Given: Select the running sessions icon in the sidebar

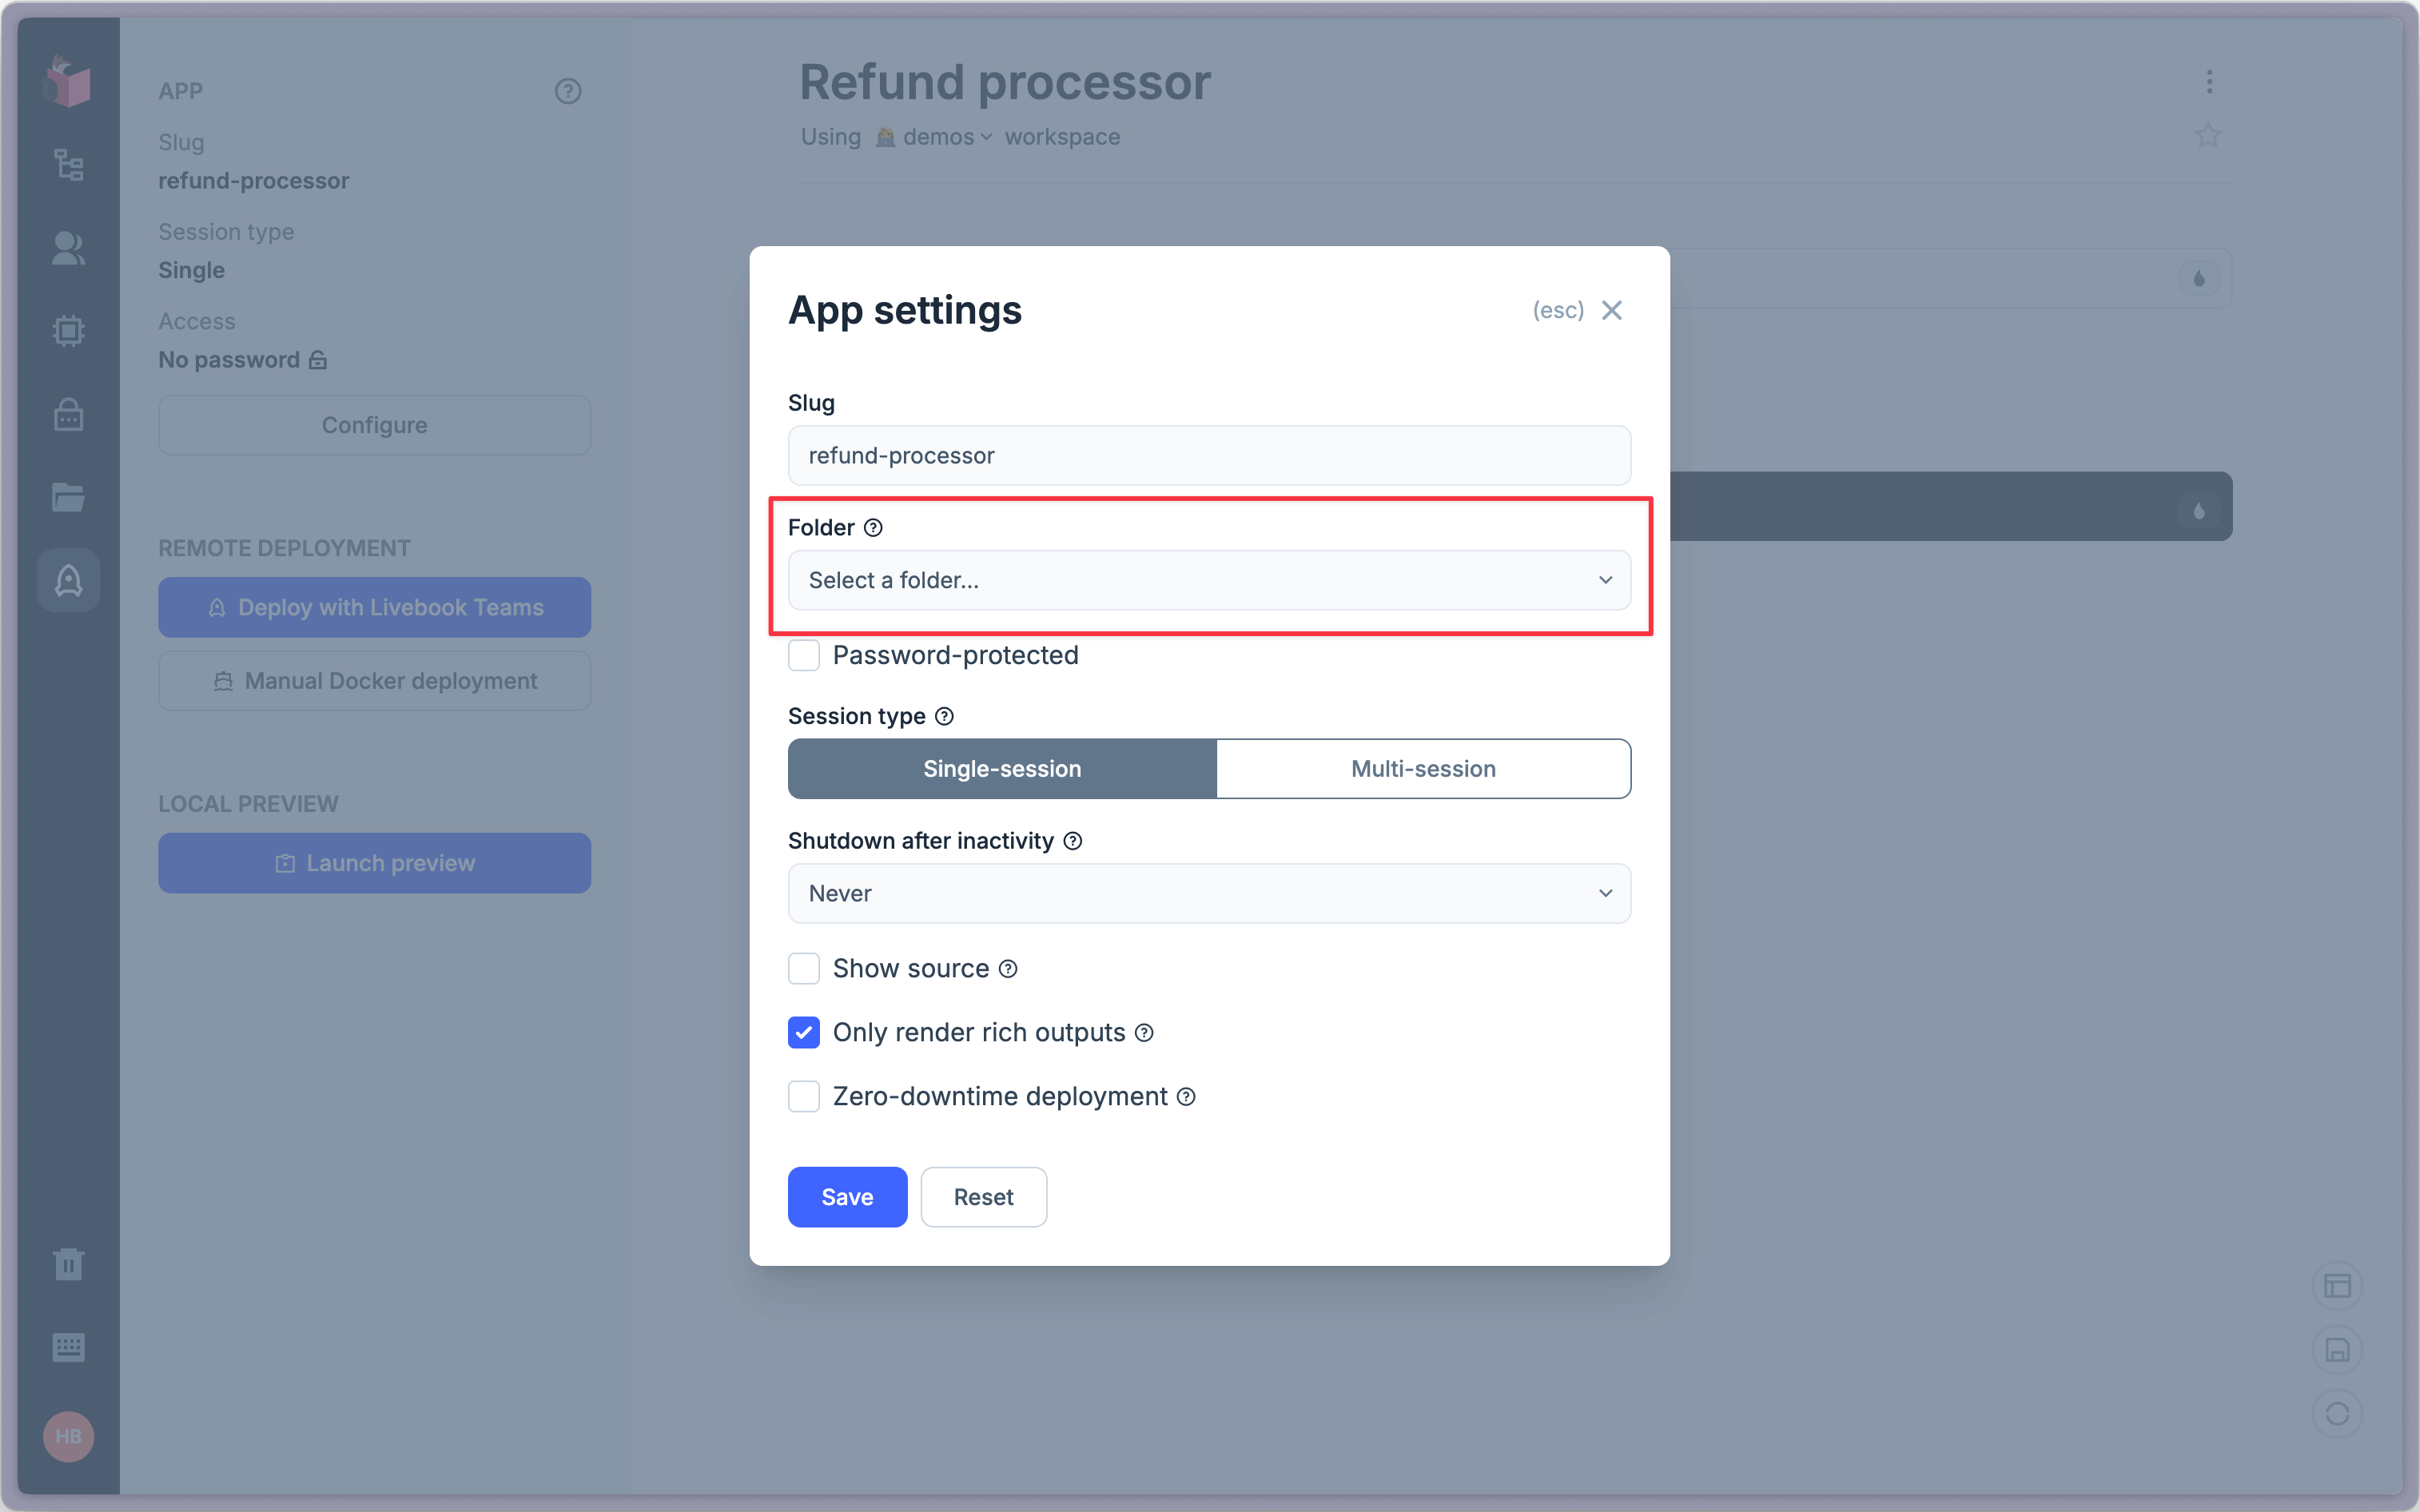Looking at the screenshot, I should pos(68,164).
